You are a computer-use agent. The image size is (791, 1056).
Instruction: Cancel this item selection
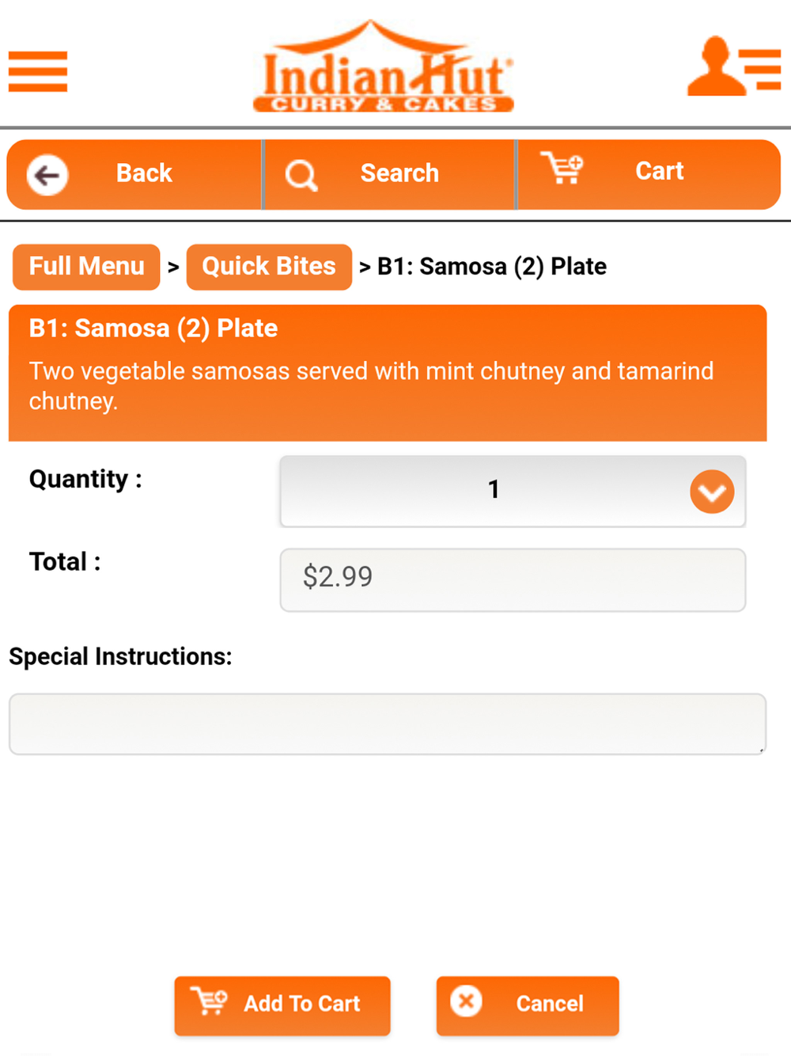click(528, 1006)
